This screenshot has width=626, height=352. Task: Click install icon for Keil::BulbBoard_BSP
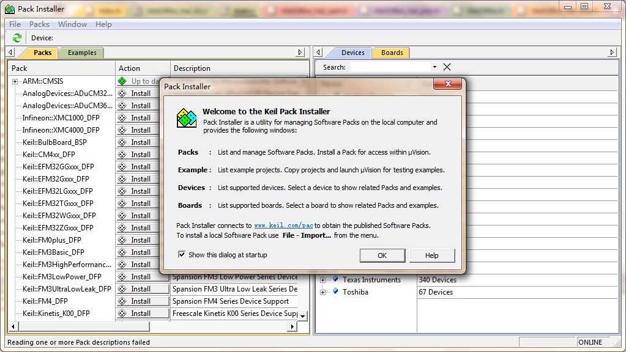(x=122, y=142)
